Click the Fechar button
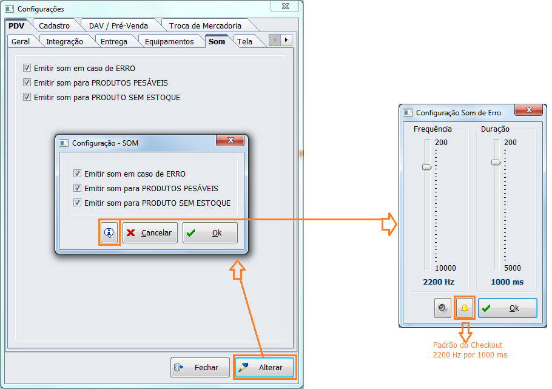This screenshot has width=552, height=389. pos(200,368)
